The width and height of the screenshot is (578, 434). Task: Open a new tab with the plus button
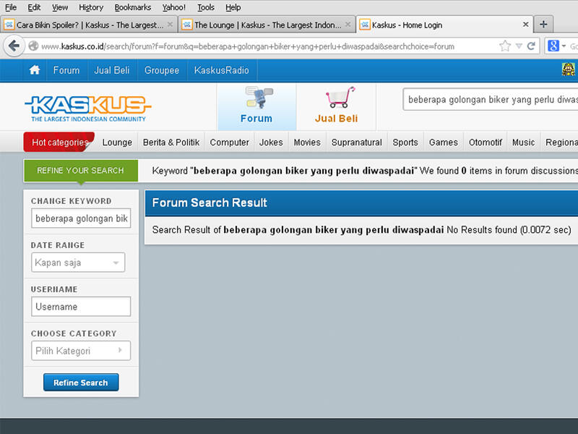[543, 24]
